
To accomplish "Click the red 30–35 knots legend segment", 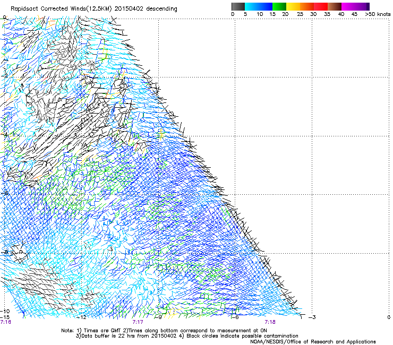I will 321,6.
